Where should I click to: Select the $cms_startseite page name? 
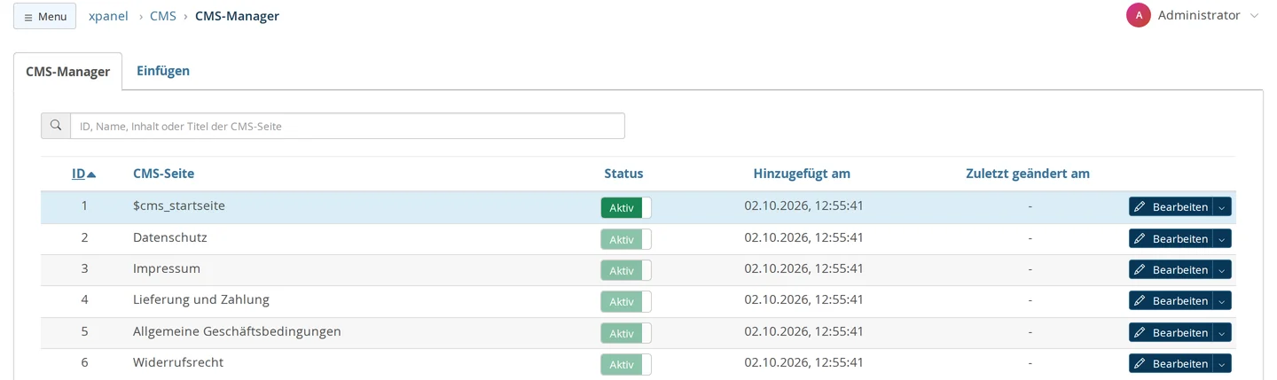[179, 206]
